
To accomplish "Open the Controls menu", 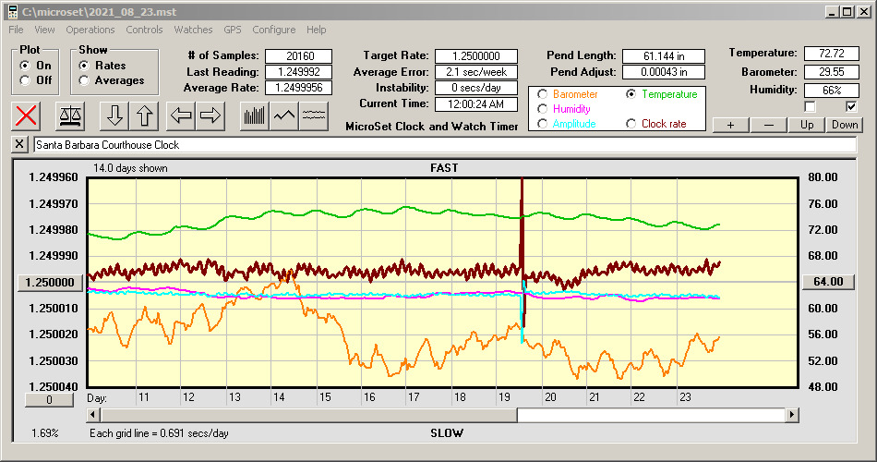I will point(144,30).
